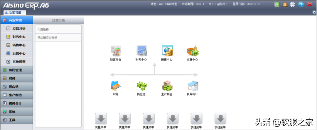Click the notification bell icon in header

click(284, 4)
